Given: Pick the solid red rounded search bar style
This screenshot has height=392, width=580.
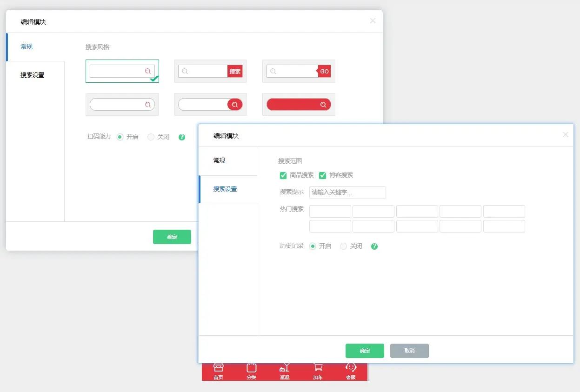Looking at the screenshot, I should click(299, 105).
